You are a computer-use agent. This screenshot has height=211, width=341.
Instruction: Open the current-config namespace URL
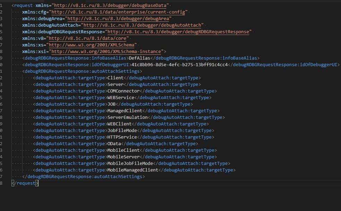[118, 12]
